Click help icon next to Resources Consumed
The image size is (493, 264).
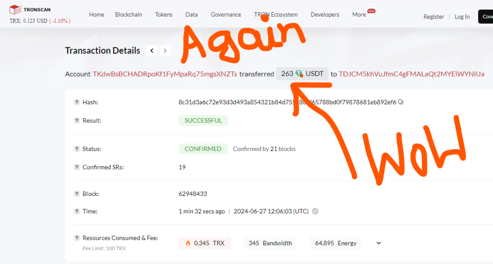pyautogui.click(x=77, y=238)
